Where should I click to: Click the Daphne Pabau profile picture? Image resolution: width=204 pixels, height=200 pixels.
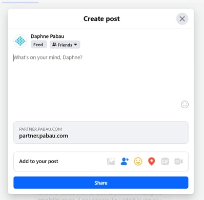(20, 41)
